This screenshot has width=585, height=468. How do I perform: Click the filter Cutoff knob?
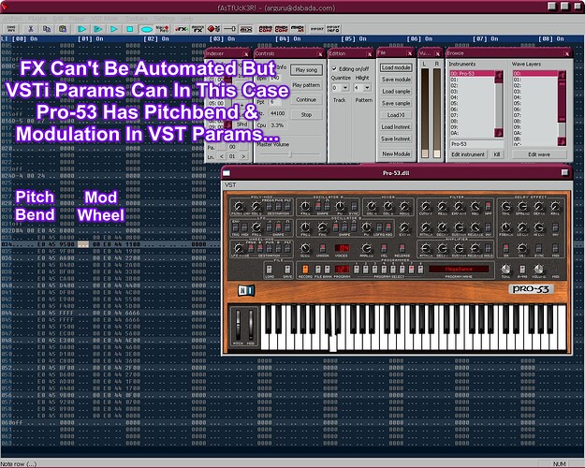(426, 206)
